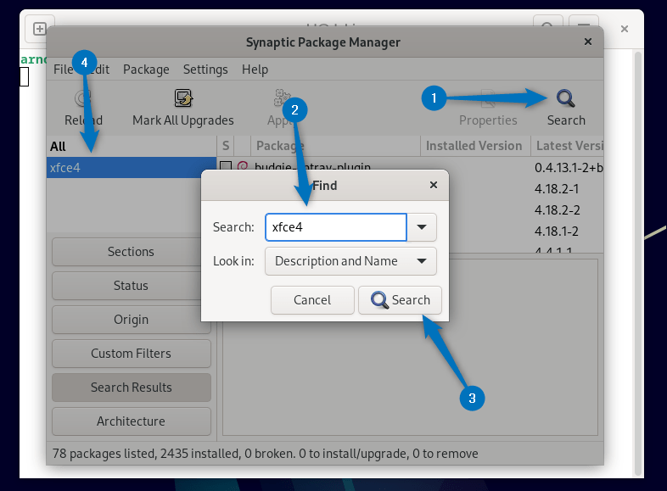Open the Package menu
This screenshot has width=667, height=491.
[x=146, y=70]
